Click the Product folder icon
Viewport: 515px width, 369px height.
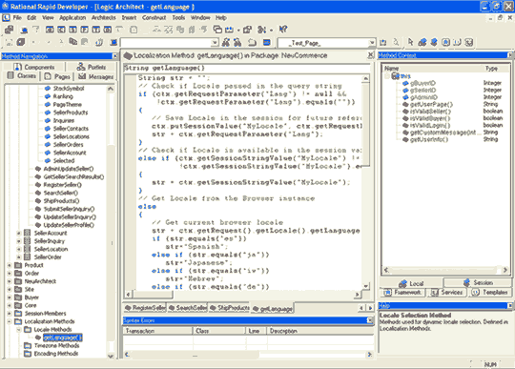pos(18,265)
